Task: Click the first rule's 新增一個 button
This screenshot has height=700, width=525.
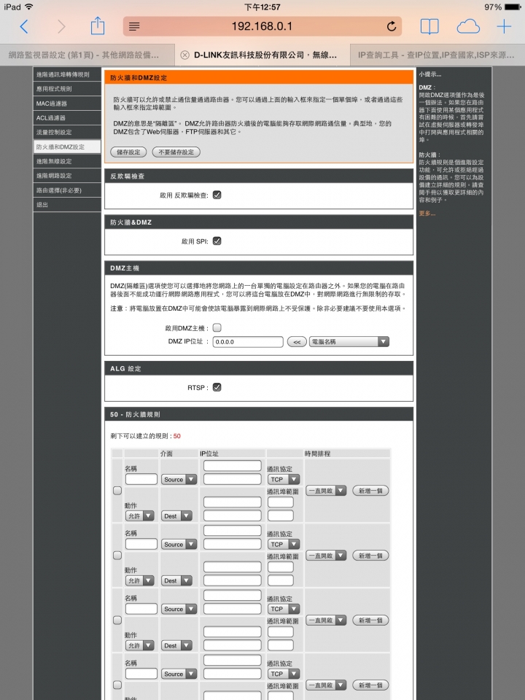Action: point(370,491)
